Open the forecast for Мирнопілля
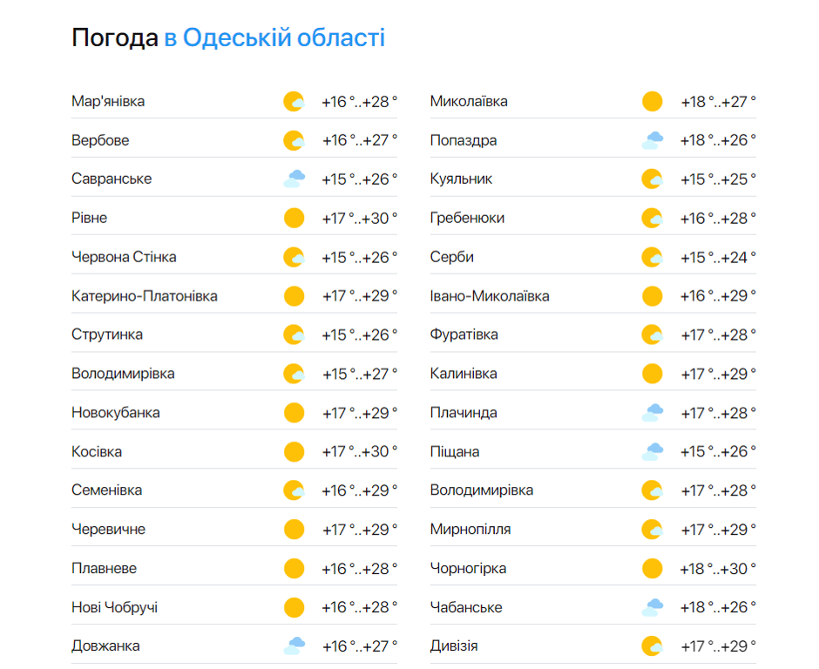Viewport: 819px width, 669px height. (x=467, y=529)
